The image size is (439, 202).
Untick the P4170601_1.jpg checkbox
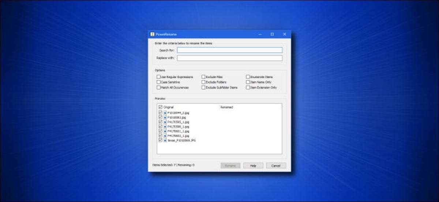(x=160, y=131)
